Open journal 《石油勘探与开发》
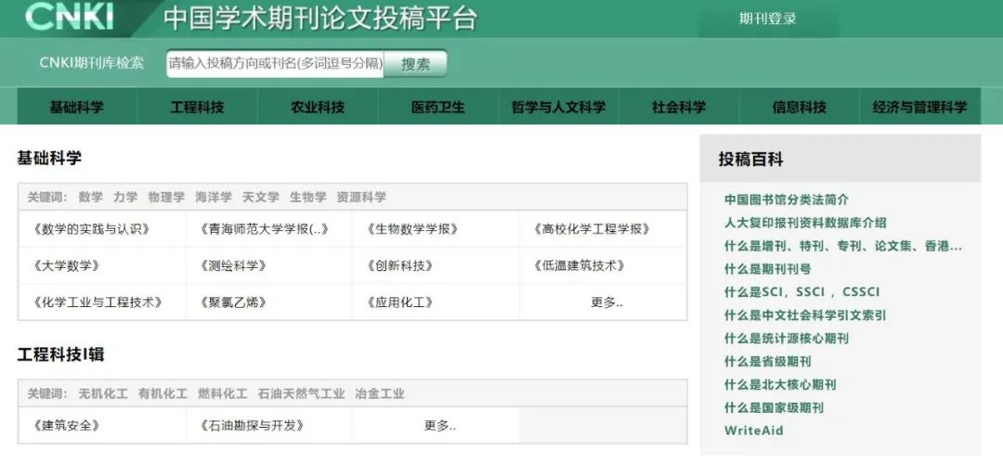The image size is (1003, 463). (252, 425)
